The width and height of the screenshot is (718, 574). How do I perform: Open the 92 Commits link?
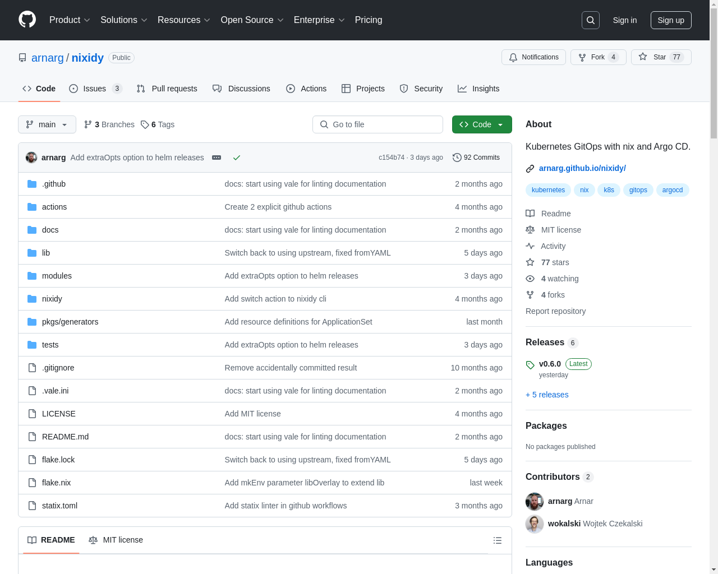[x=476, y=158]
